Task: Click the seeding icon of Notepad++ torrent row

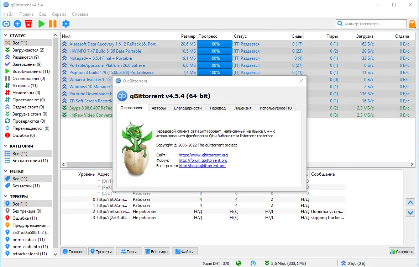Action: coord(64,58)
